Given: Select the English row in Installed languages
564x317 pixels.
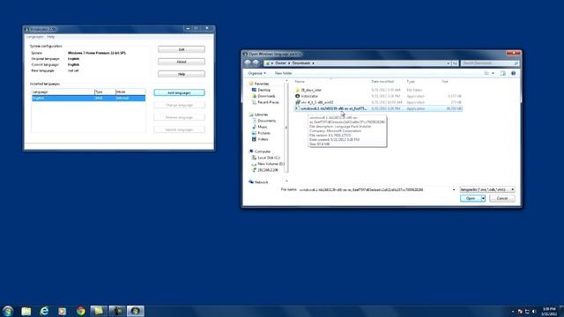Looking at the screenshot, I should tap(88, 98).
